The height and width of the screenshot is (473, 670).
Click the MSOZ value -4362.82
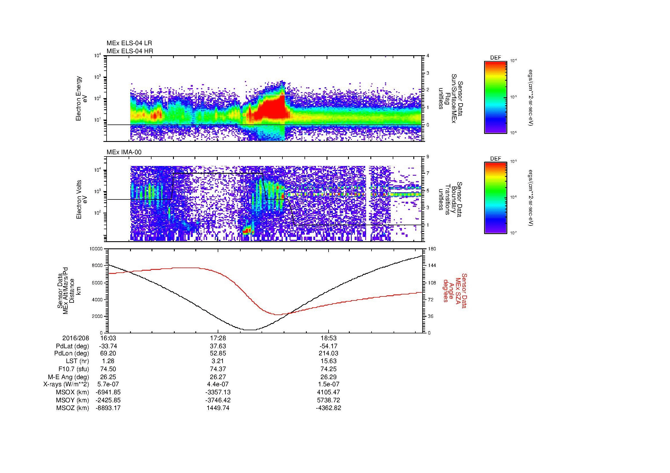[329, 408]
